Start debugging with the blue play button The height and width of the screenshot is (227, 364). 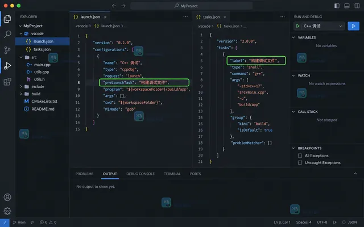tap(353, 26)
